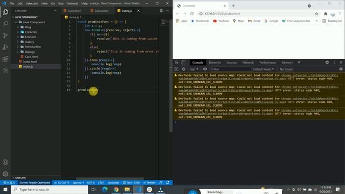345x194 pixels.
Task: Reload the page in Chrome
Action: point(192,13)
